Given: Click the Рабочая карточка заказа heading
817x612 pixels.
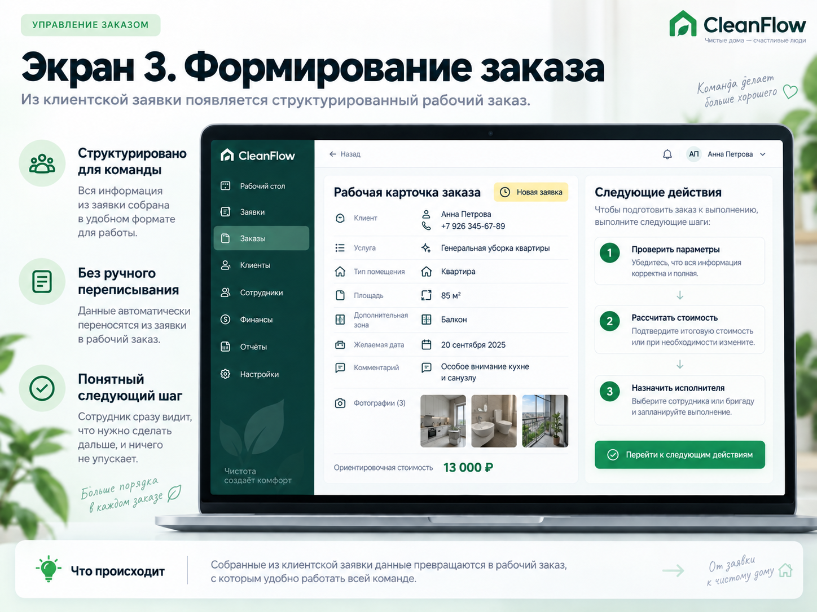Looking at the screenshot, I should (407, 192).
